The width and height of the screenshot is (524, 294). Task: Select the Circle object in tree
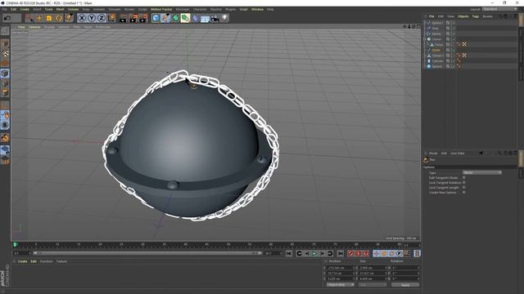[x=436, y=50]
